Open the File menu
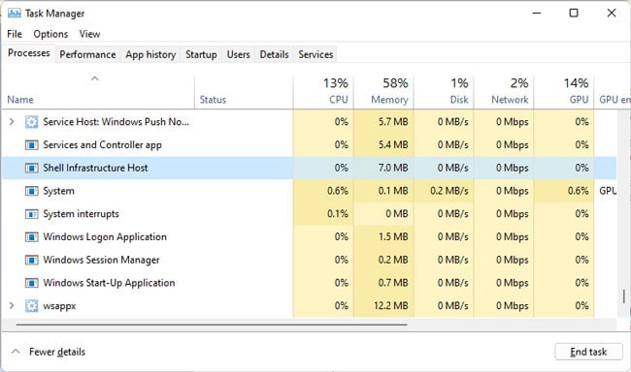Screen dimensions: 631x372 coord(15,34)
